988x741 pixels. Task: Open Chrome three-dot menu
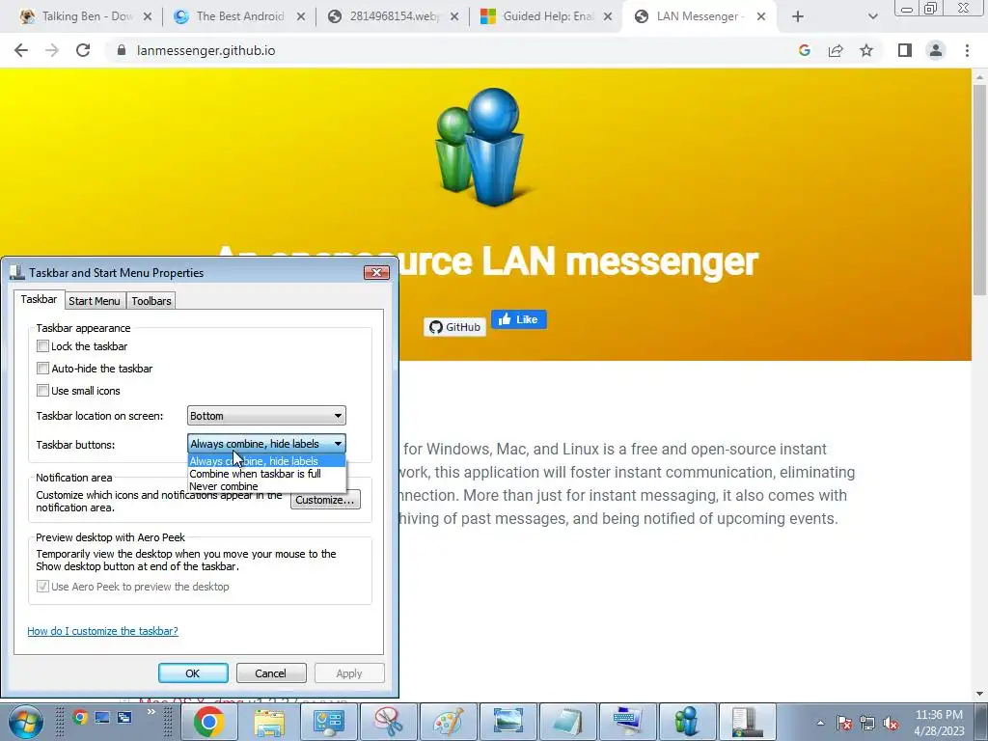pyautogui.click(x=967, y=50)
